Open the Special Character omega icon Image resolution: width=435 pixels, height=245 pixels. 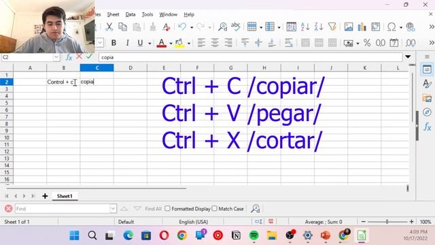[391, 27]
